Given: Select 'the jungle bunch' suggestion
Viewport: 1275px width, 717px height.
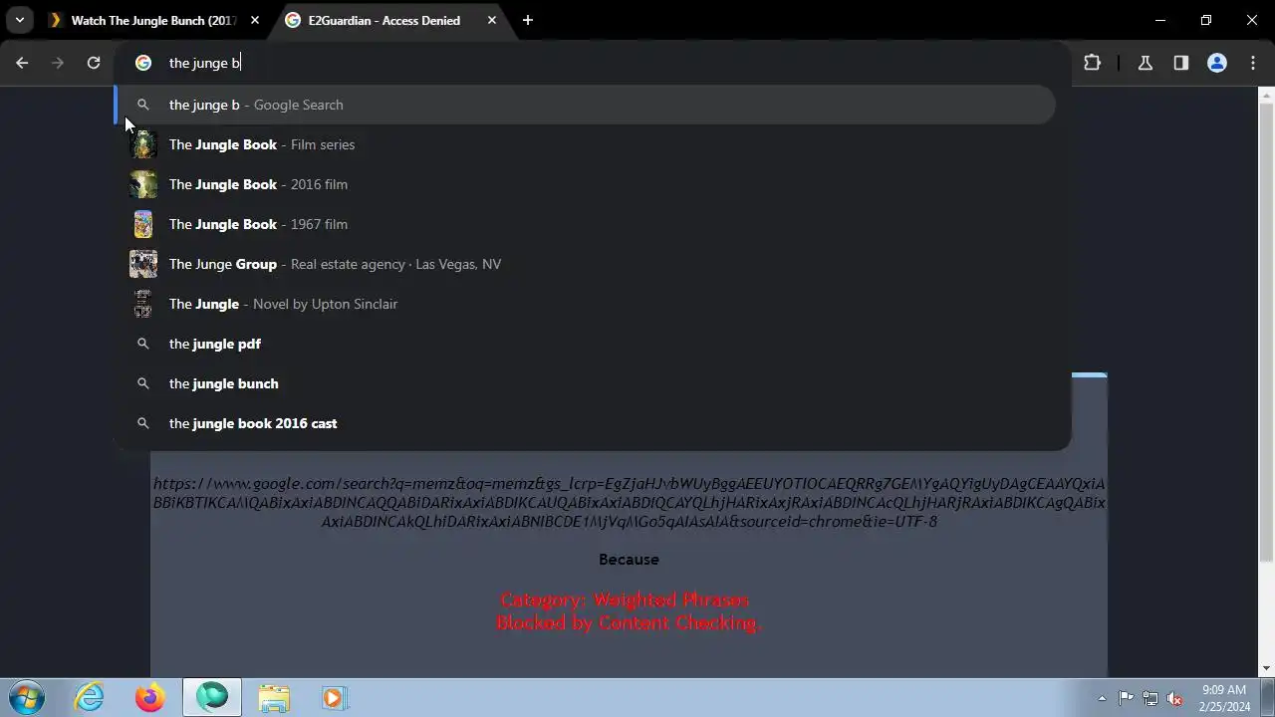Looking at the screenshot, I should [x=585, y=383].
